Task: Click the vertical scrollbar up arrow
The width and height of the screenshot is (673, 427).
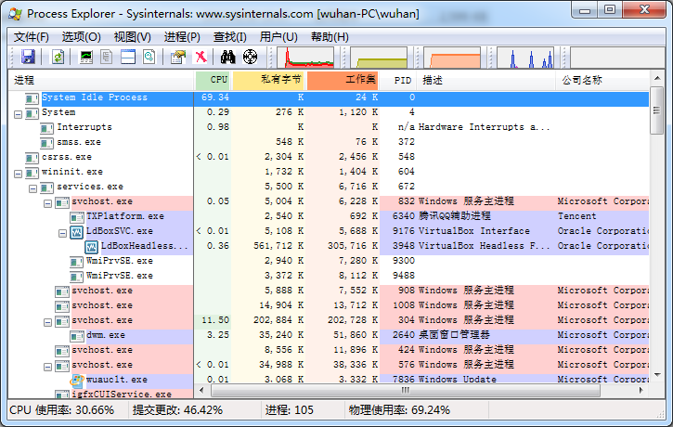Action: tap(657, 79)
